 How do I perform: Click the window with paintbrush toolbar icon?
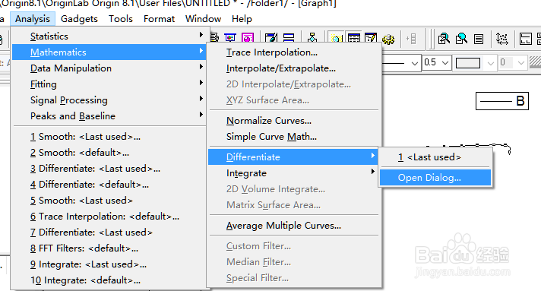click(x=271, y=38)
